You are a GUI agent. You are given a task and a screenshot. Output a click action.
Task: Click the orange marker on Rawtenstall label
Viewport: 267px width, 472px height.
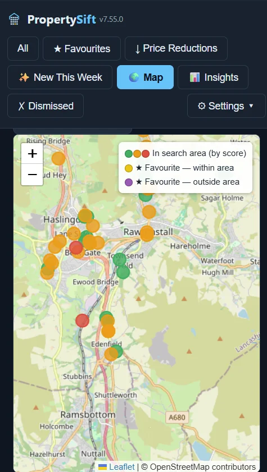tap(147, 233)
